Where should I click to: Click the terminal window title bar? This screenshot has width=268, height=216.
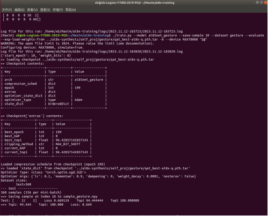pos(134,3)
